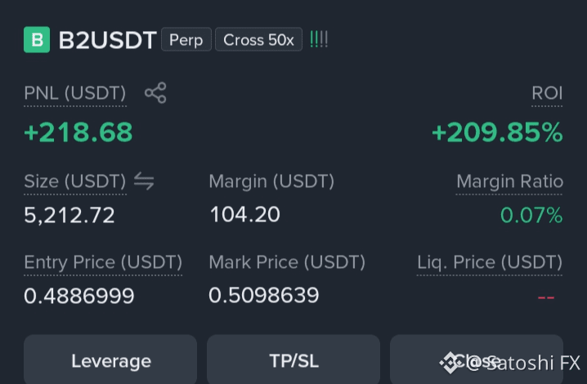Toggle size unit with swap arrows icon
Image resolution: width=587 pixels, height=384 pixels.
(x=144, y=181)
